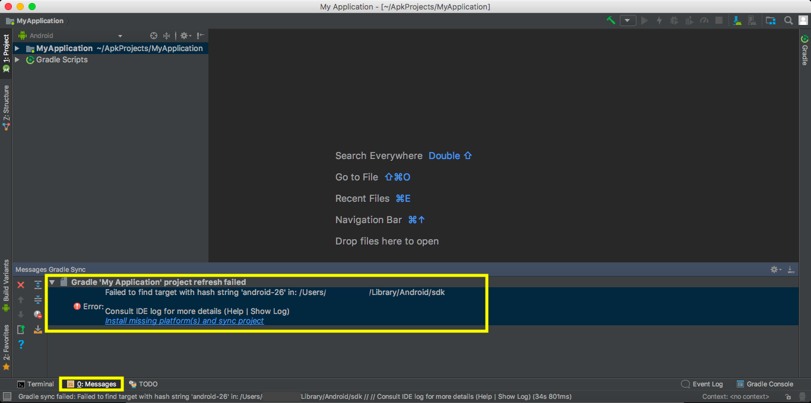Select the AVD Manager toolbar icon
Screen dimensions: 811x403
click(753, 20)
